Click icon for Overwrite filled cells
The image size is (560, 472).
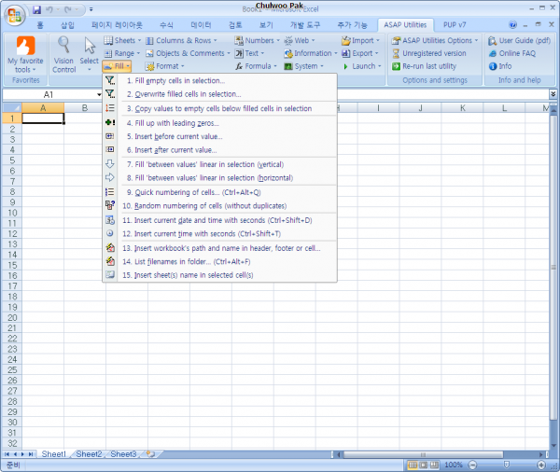[110, 94]
